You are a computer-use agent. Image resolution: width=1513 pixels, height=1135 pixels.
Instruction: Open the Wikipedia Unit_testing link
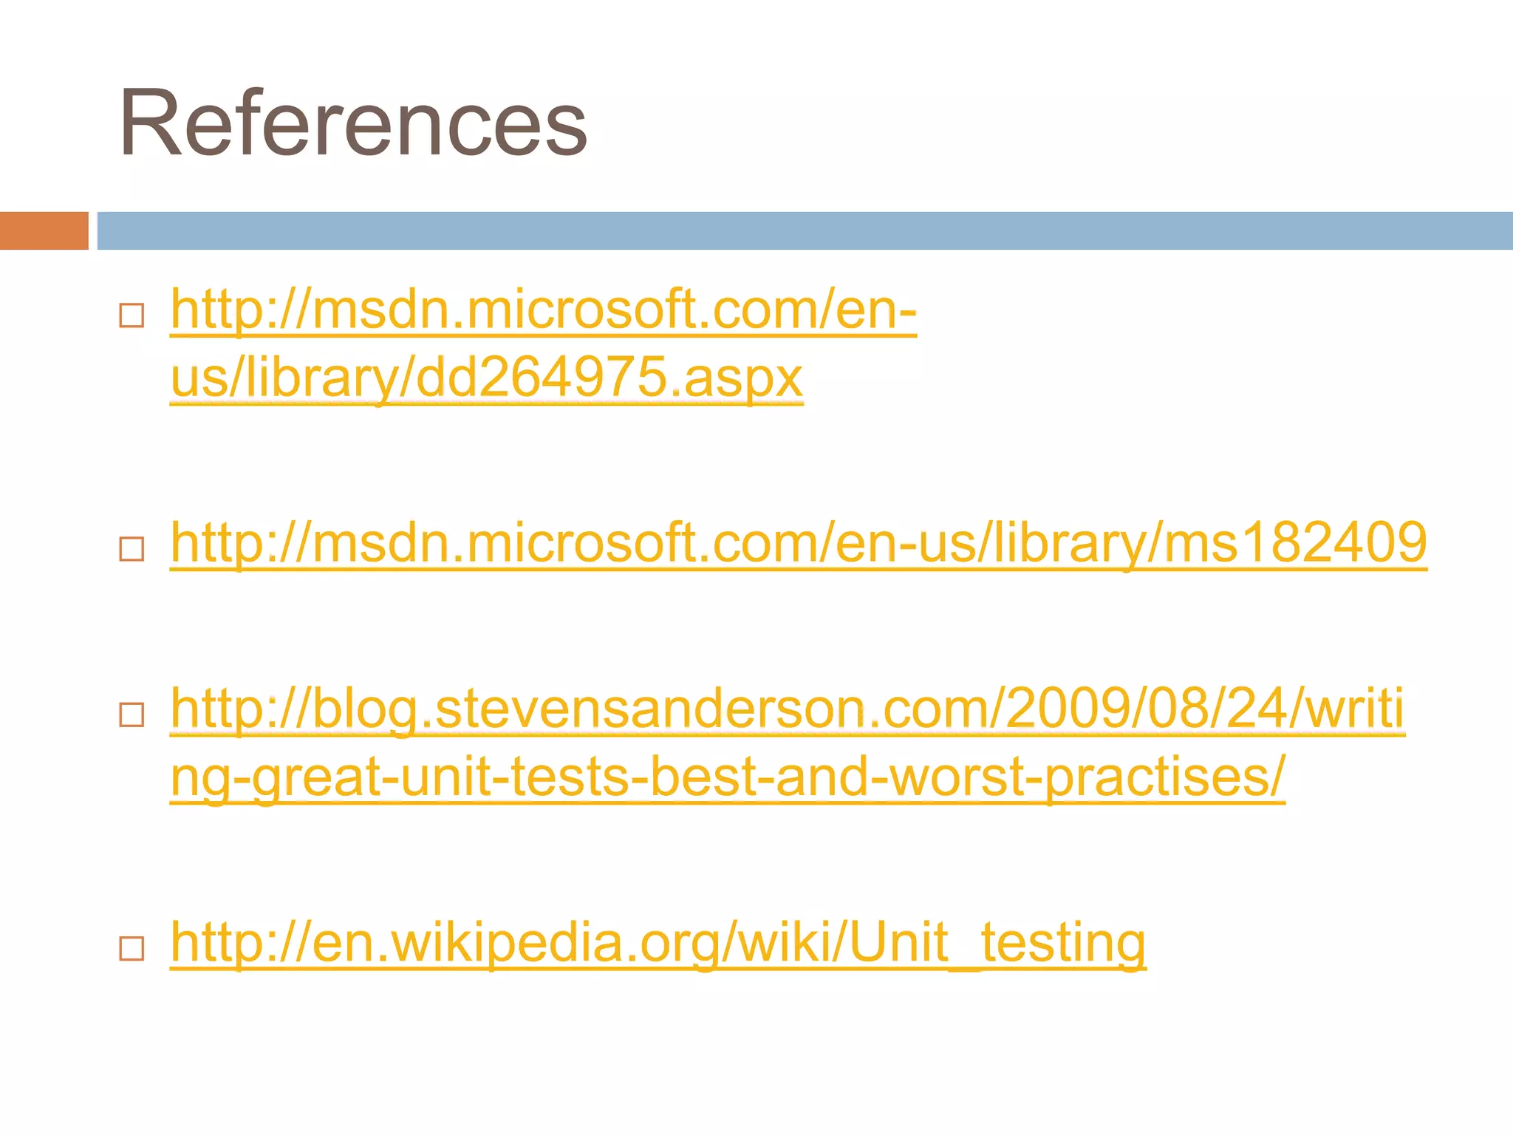point(658,943)
